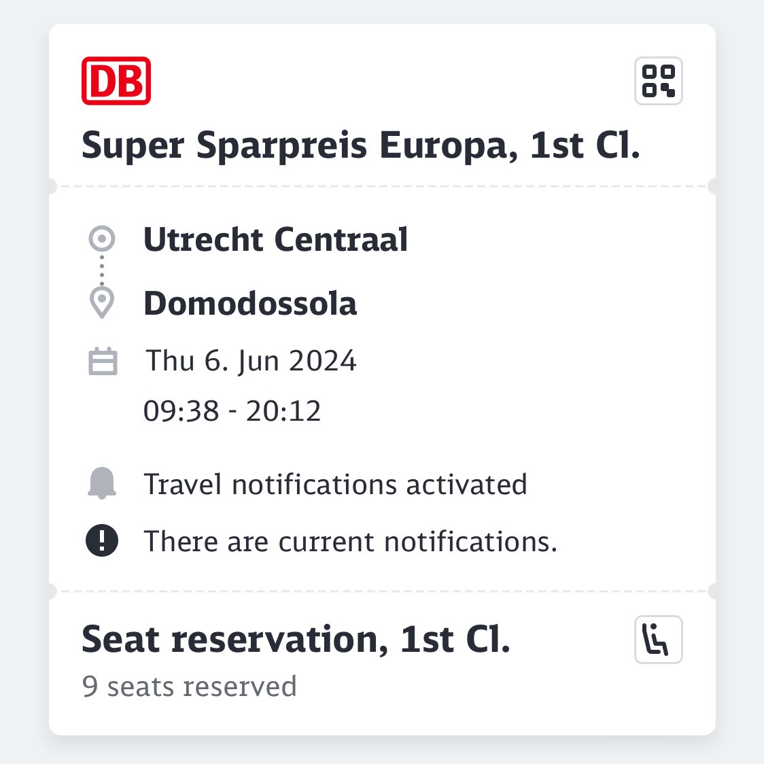Click the exclamation alert icon
The height and width of the screenshot is (764, 764).
click(102, 540)
